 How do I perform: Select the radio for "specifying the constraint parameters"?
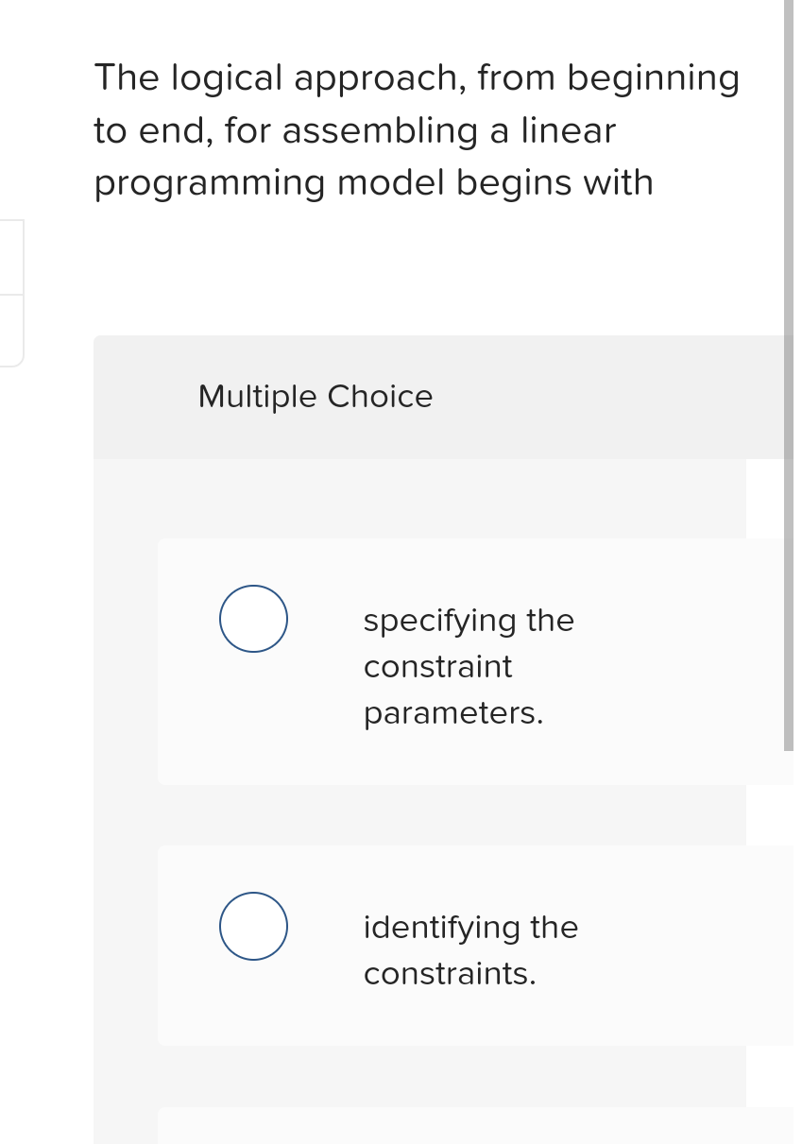coord(253,618)
